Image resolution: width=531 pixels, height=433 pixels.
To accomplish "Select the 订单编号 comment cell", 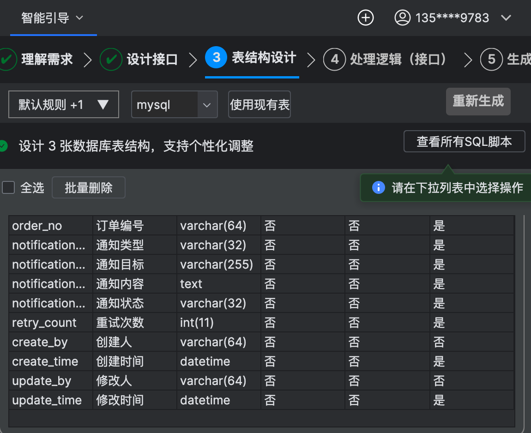I will coord(135,225).
